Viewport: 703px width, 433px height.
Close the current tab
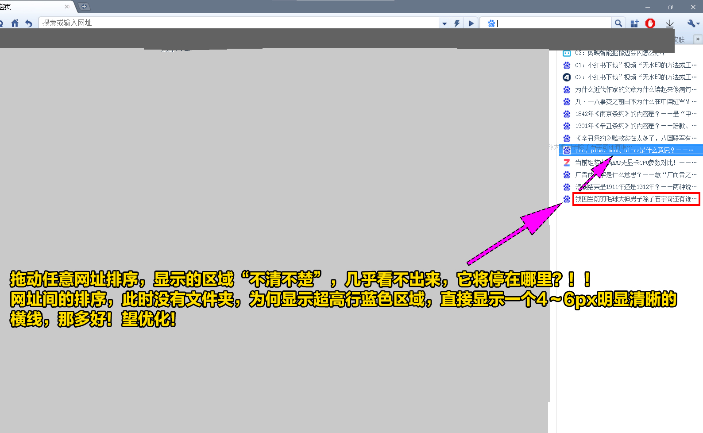click(67, 7)
